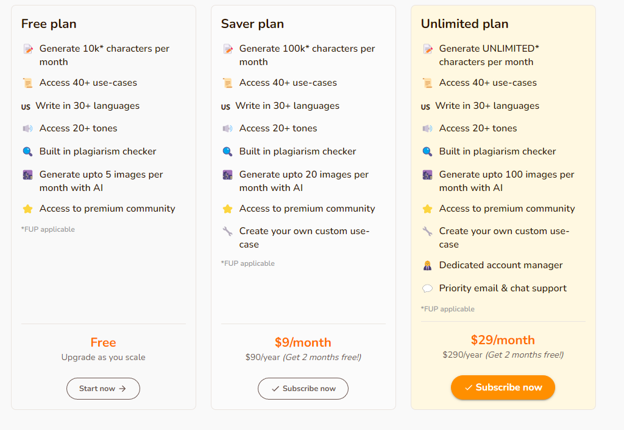Screen dimensions: 624x430
Task: Click the galaxy image icon in Saver plan
Action: pos(227,175)
